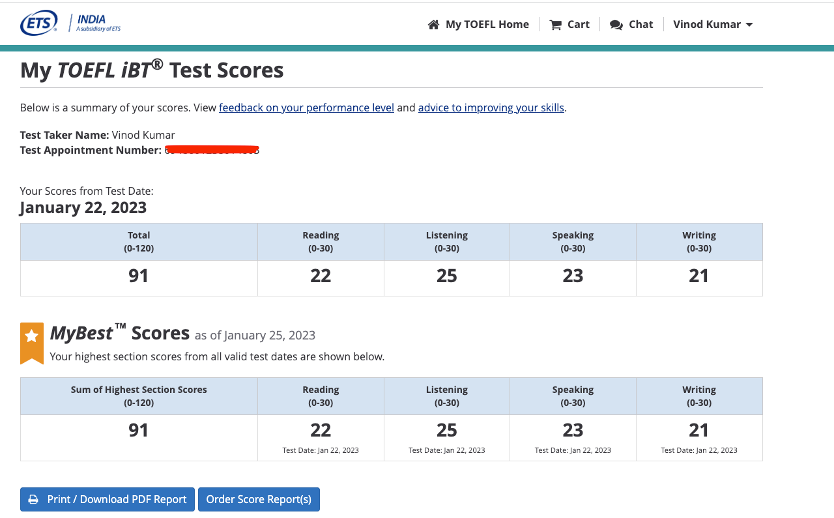Viewport: 834px width, 518px height.
Task: Click the home icon in the navigation bar
Action: (433, 23)
